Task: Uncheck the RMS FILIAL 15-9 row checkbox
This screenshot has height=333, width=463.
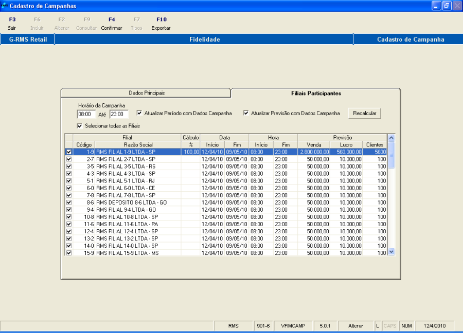Action: 69,253
